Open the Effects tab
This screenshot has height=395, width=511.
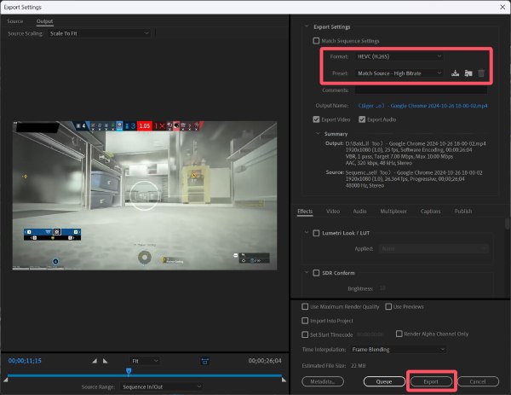(x=305, y=212)
